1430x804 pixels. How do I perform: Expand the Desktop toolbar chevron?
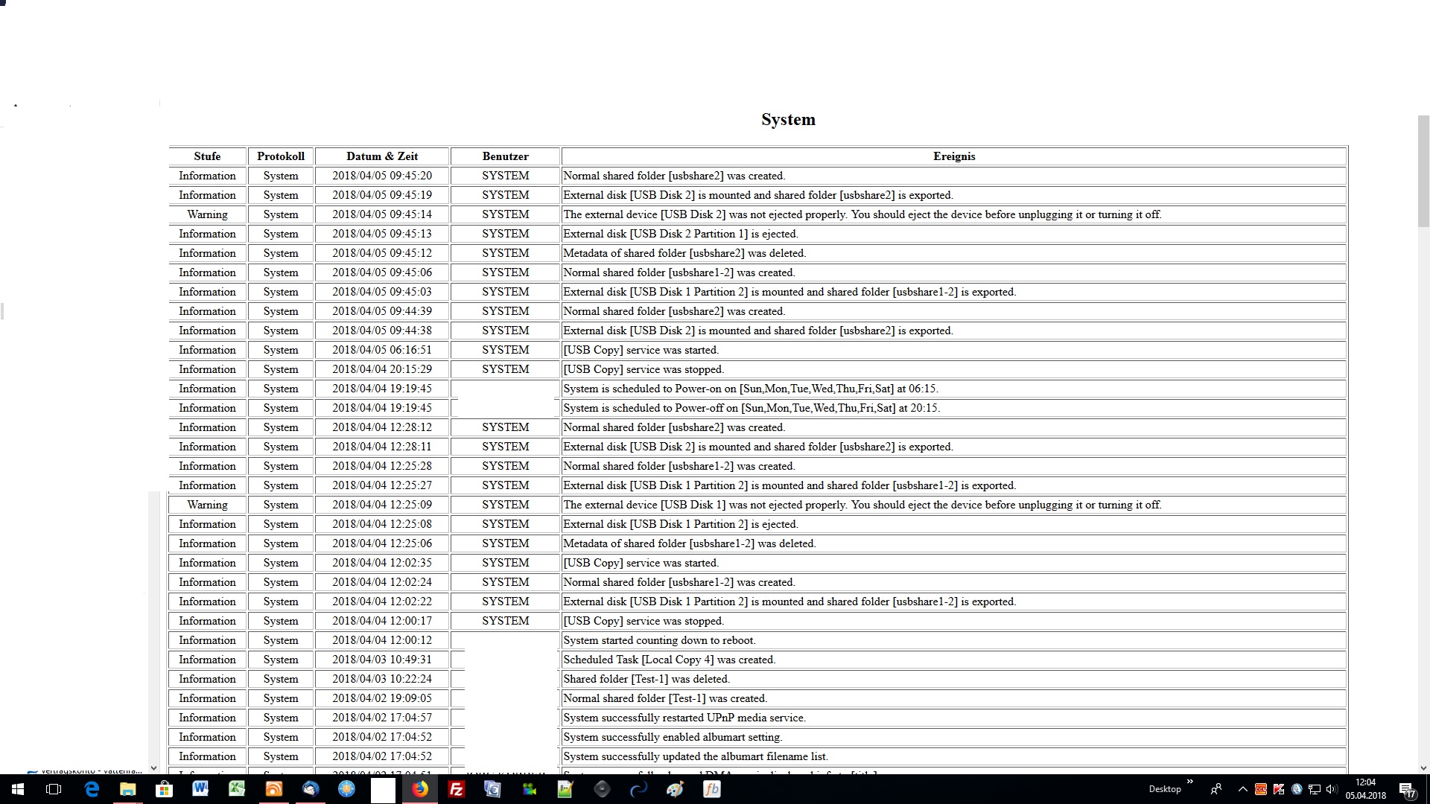click(1189, 782)
